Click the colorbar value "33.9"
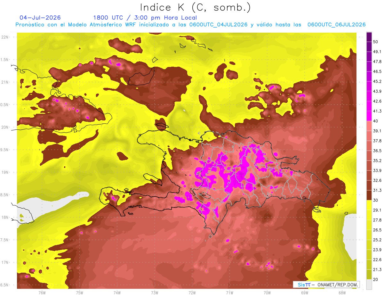The height and width of the screenshot is (297, 384). click(377, 170)
